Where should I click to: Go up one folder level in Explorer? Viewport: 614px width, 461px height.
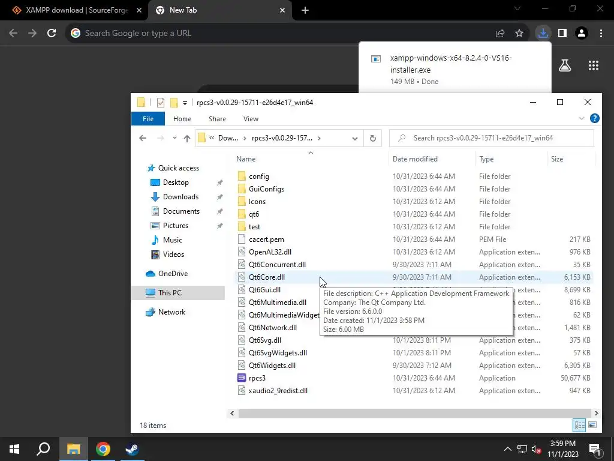point(187,138)
